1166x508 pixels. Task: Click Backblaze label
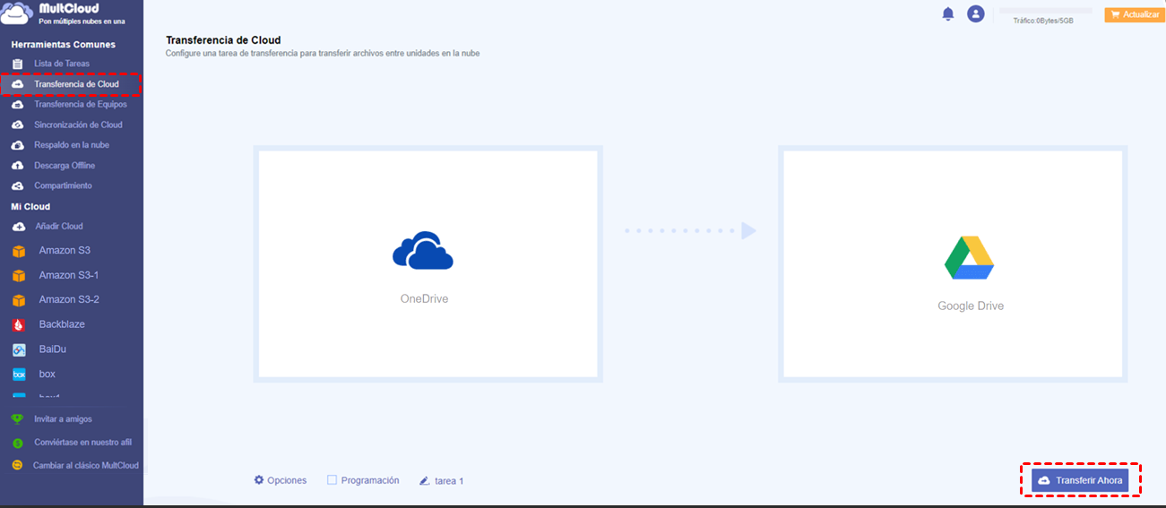point(62,324)
